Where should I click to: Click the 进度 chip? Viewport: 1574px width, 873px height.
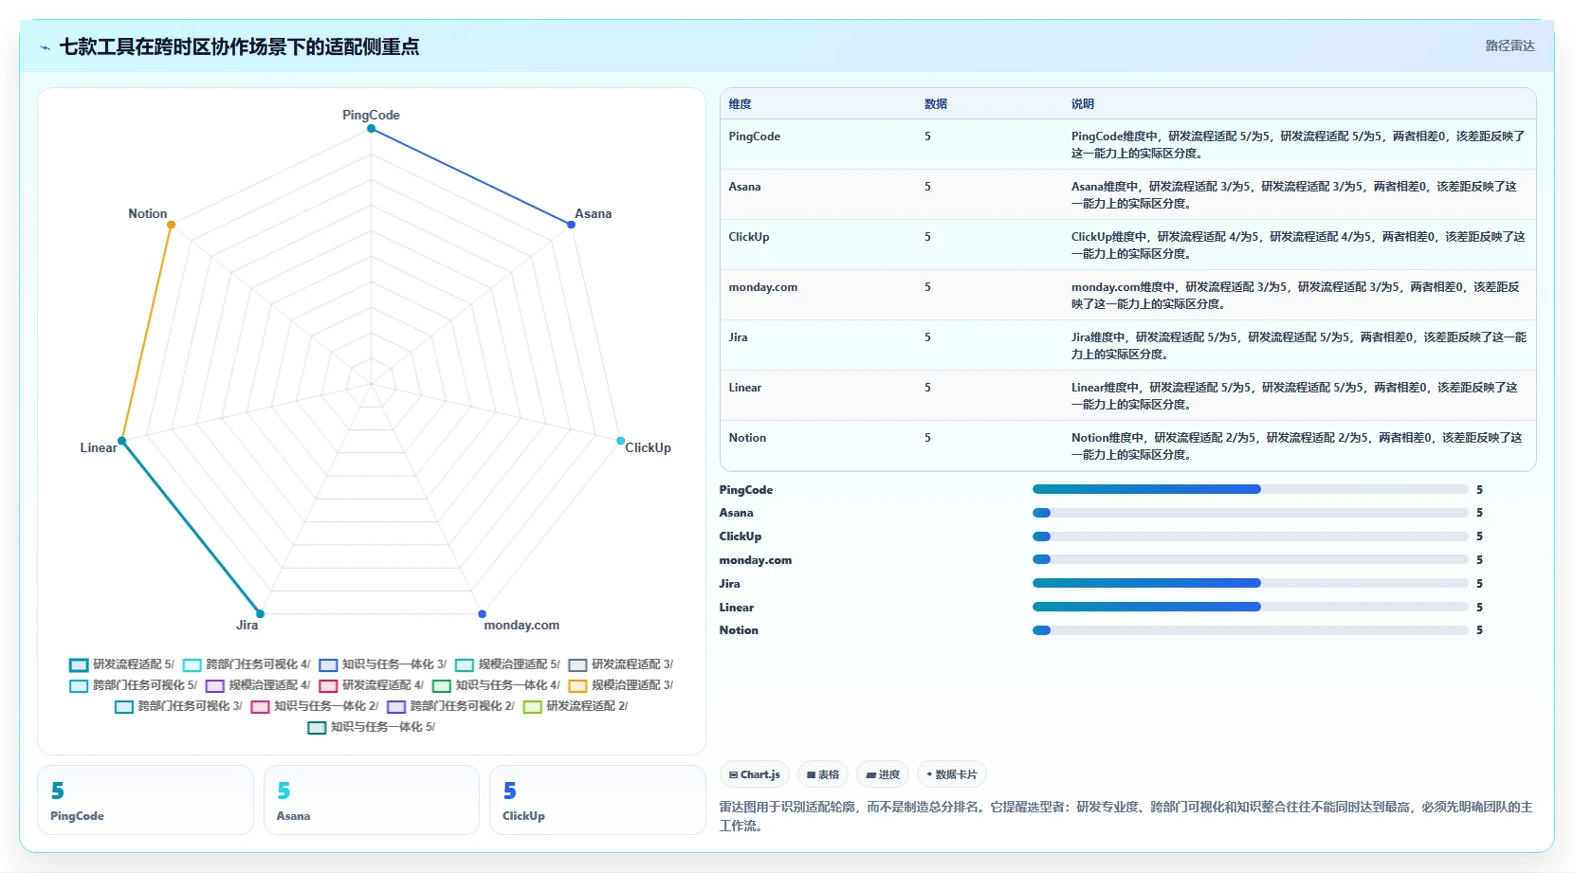(x=883, y=774)
